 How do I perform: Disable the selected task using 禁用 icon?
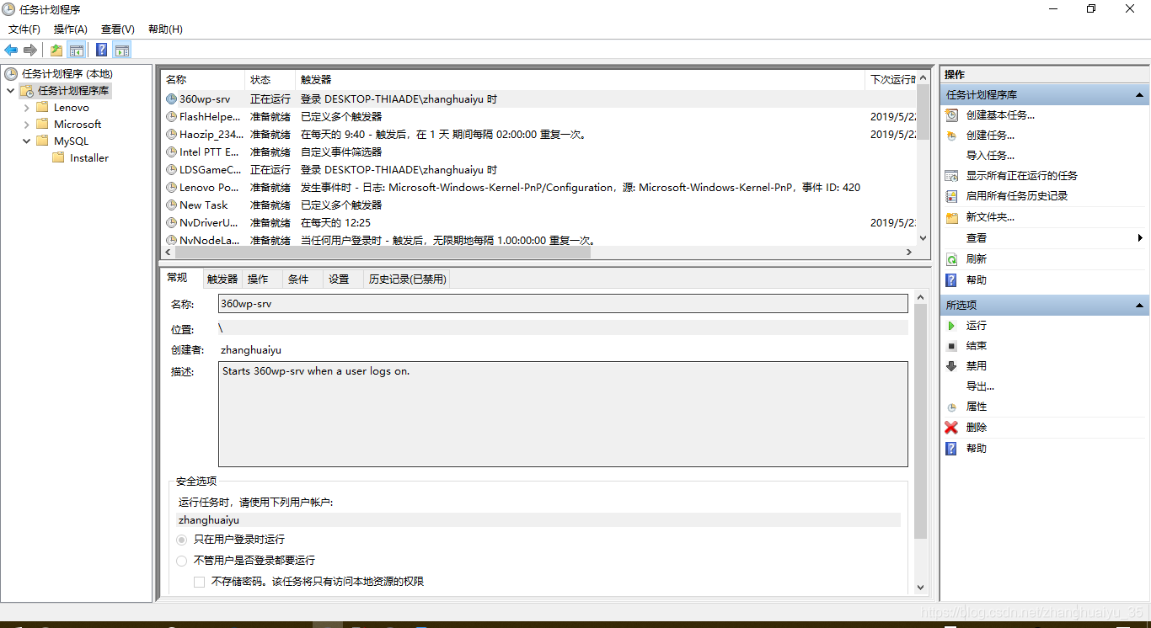pyautogui.click(x=951, y=365)
